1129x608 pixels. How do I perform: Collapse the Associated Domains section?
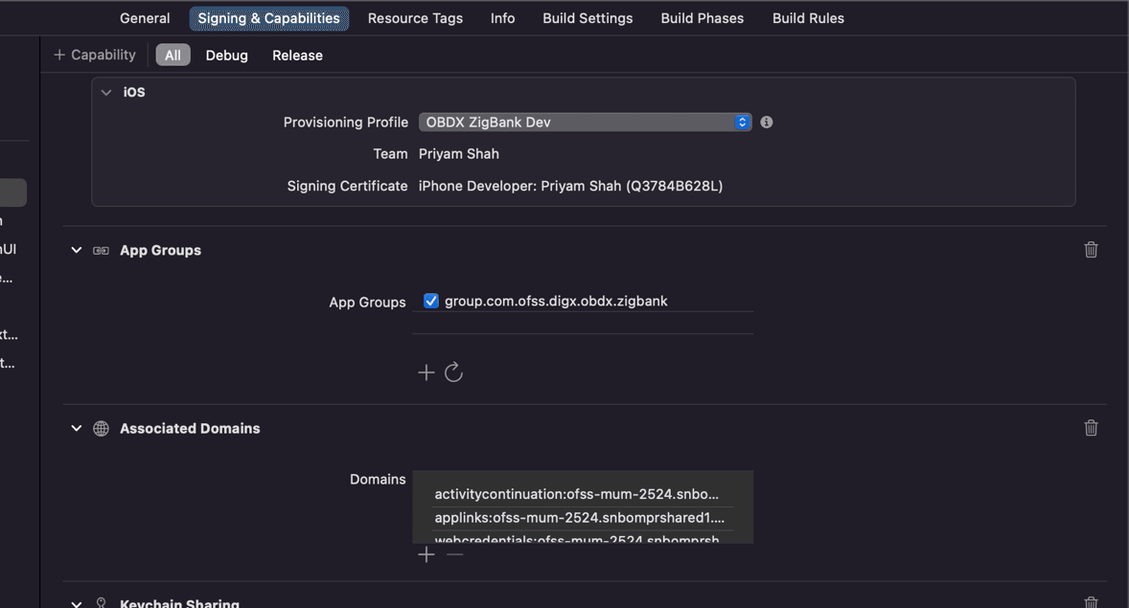[77, 428]
